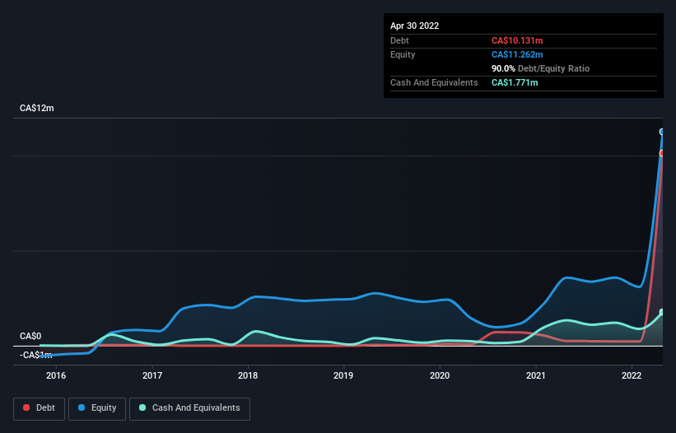Click the CA$12m y-axis label
676x433 pixels.
tap(37, 108)
